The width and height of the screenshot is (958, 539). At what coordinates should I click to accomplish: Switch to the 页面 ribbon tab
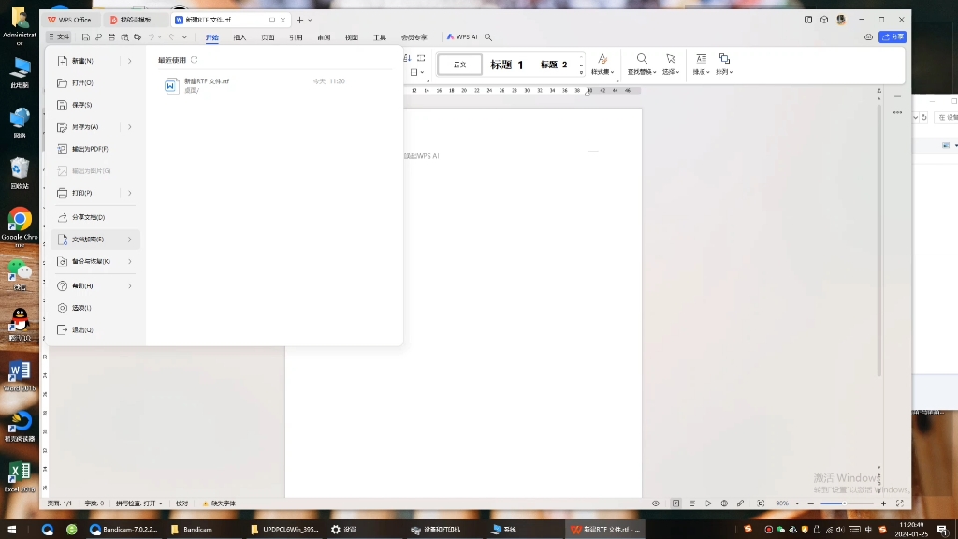point(269,37)
